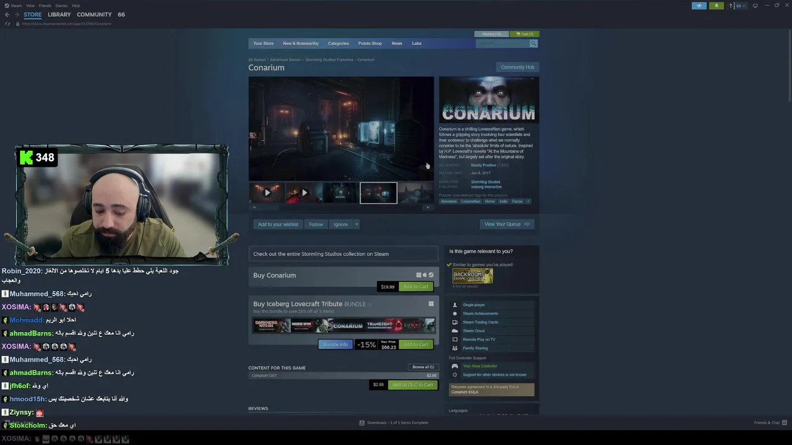Open the Stormling Studios developer link
This screenshot has height=445, width=792.
point(486,182)
